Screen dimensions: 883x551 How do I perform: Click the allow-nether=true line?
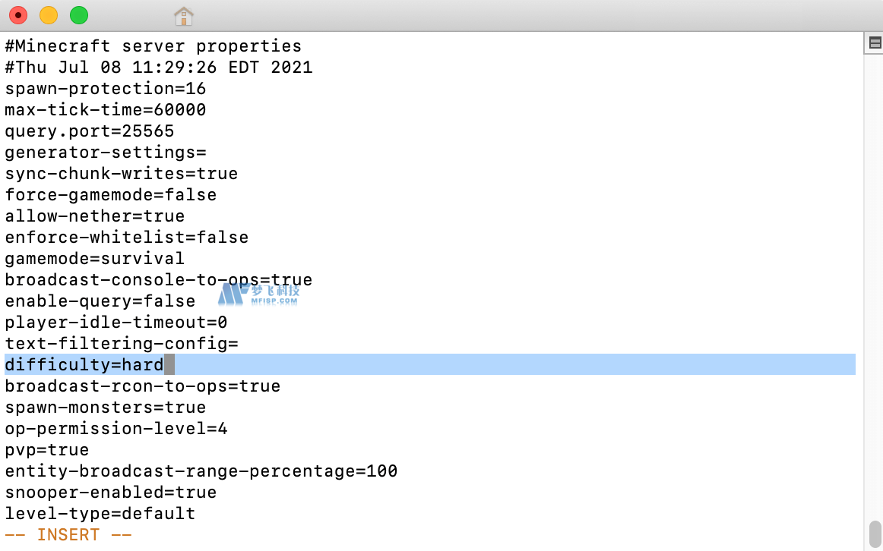pyautogui.click(x=94, y=216)
